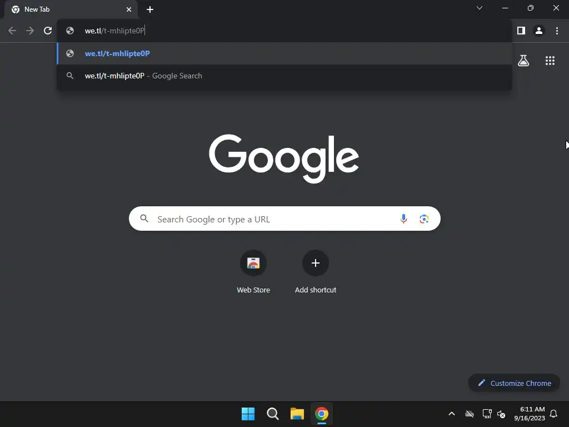Click the Chrome taskbar icon
The image size is (569, 427).
pyautogui.click(x=322, y=414)
